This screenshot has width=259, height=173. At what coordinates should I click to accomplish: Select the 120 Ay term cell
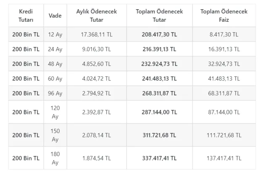[x=55, y=112]
